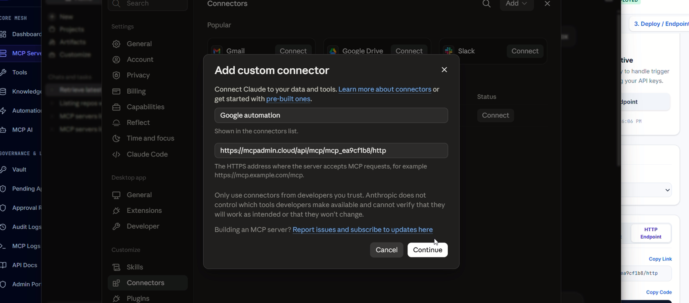Viewport: 689px width, 303px height.
Task: Open Time and focus settings
Action: click(147, 138)
